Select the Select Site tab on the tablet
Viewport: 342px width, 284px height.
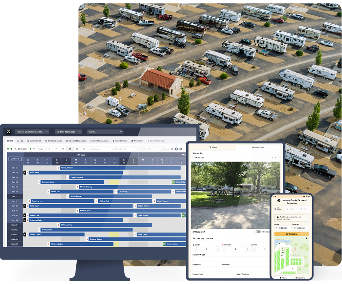click(258, 148)
